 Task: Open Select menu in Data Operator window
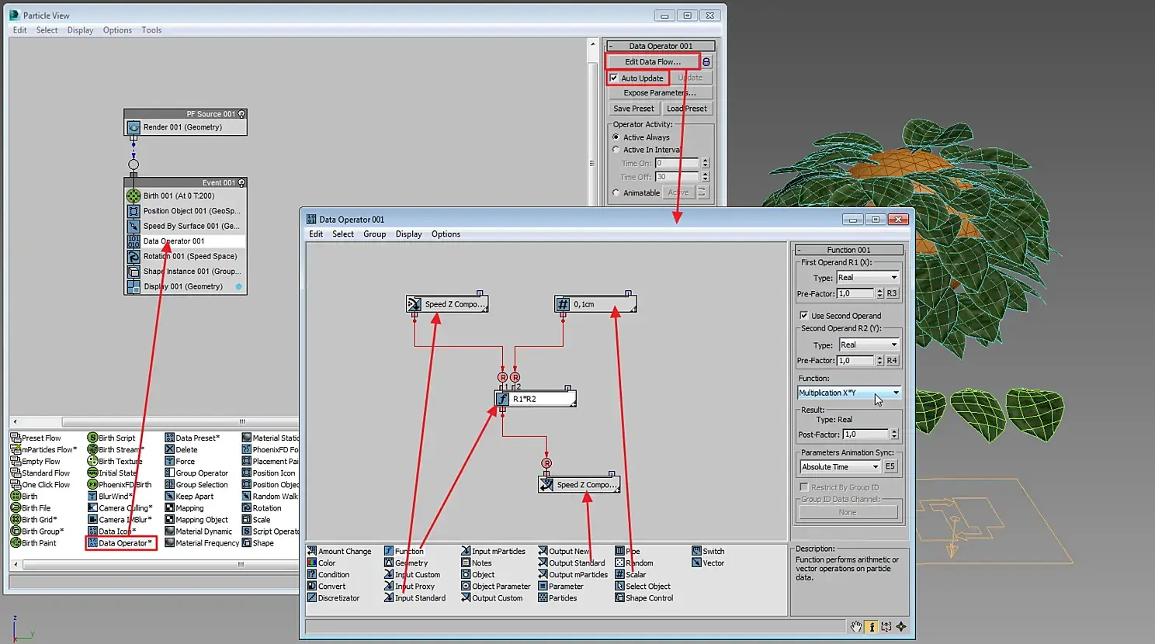[x=343, y=234]
